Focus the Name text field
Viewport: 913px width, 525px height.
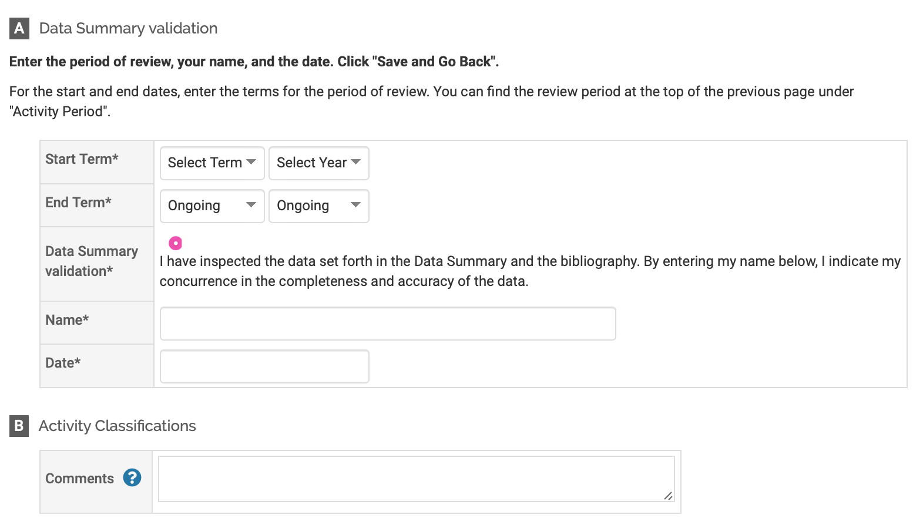(x=388, y=324)
